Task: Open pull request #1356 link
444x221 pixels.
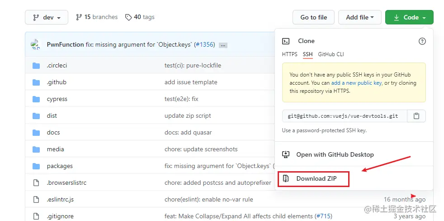Action: 204,44
